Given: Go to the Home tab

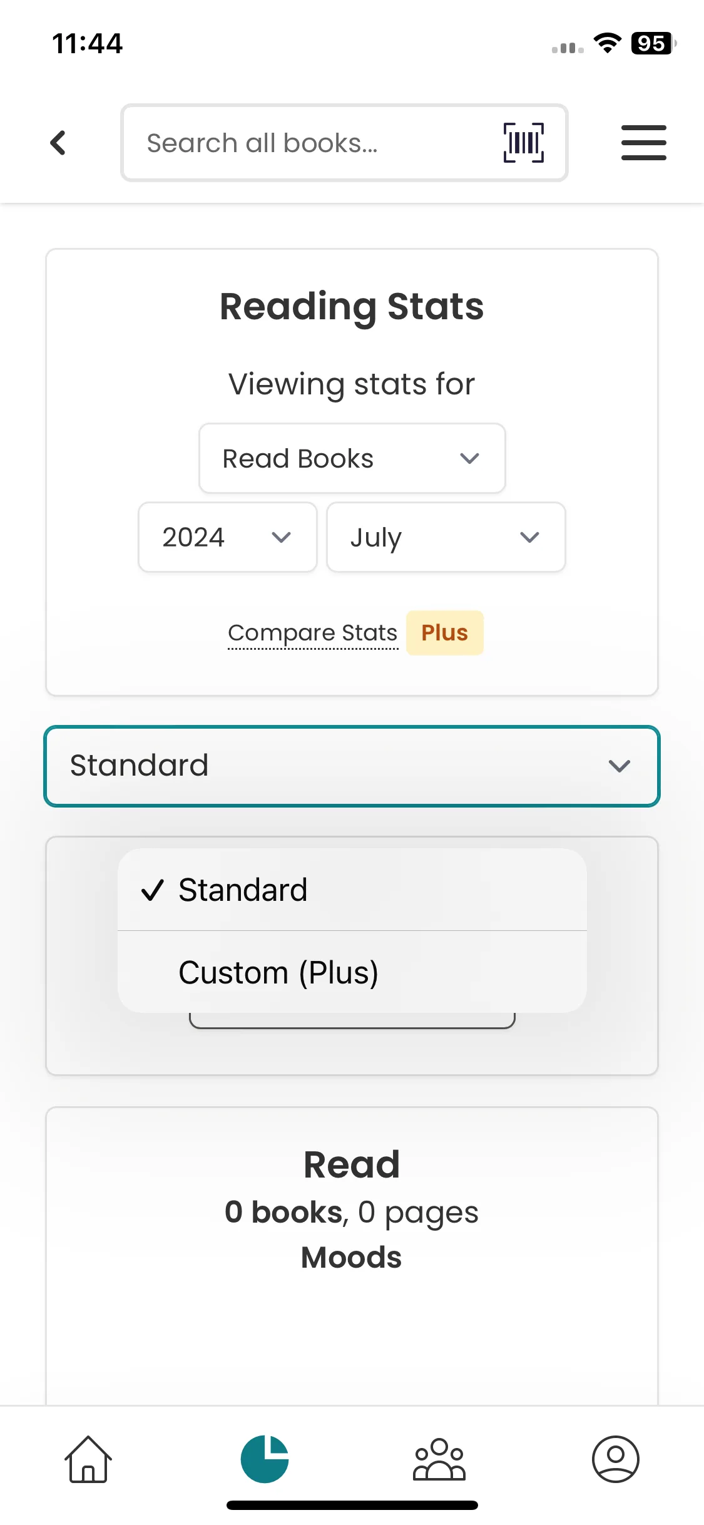Looking at the screenshot, I should [x=88, y=1459].
